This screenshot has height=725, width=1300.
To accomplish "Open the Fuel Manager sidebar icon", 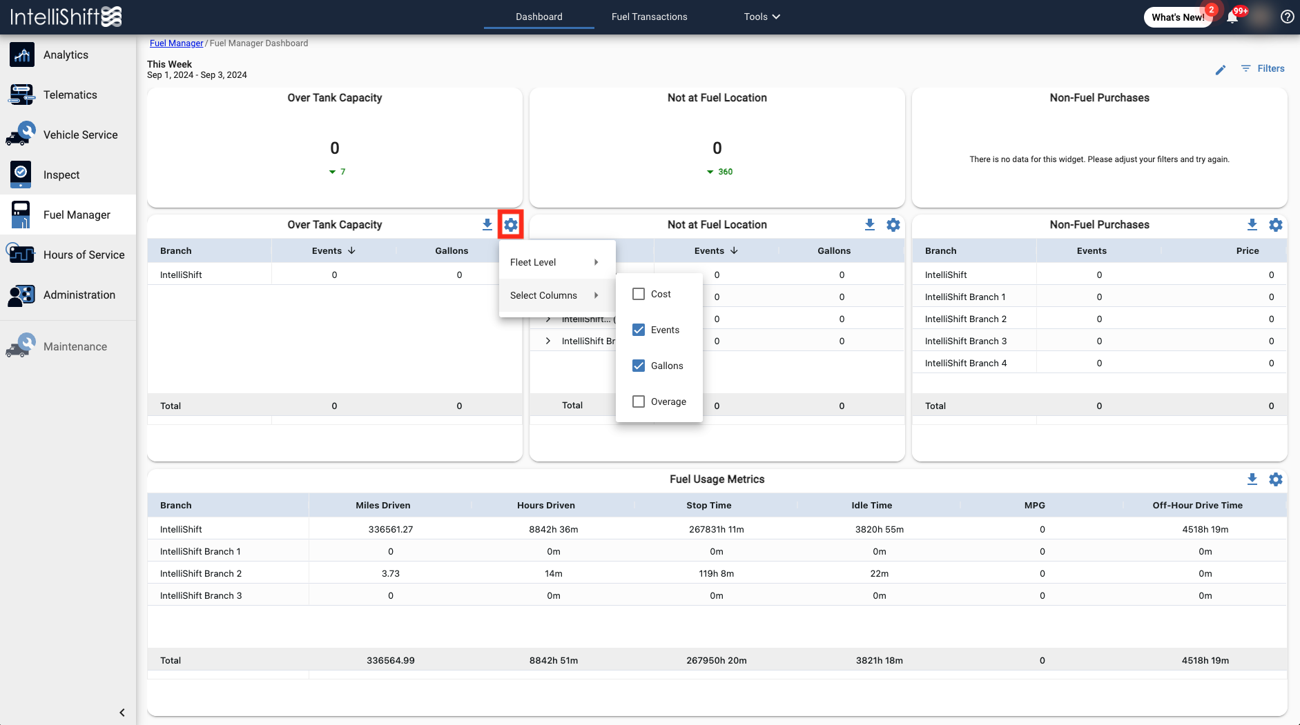I will (21, 215).
